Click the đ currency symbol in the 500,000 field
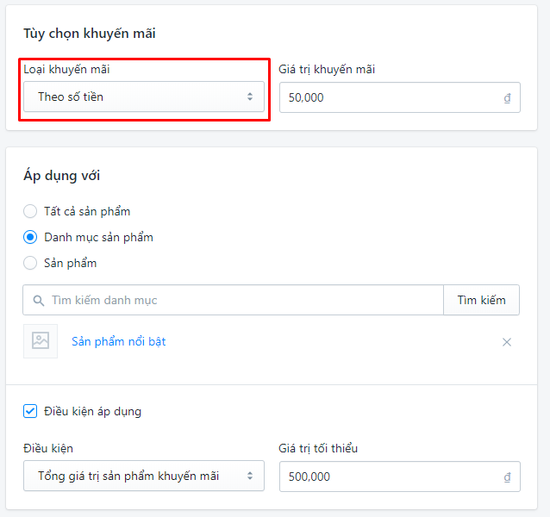The image size is (550, 517). click(507, 477)
